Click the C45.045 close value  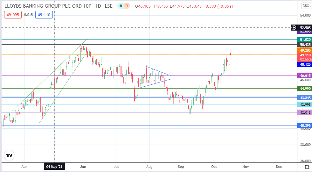pyautogui.click(x=194, y=6)
